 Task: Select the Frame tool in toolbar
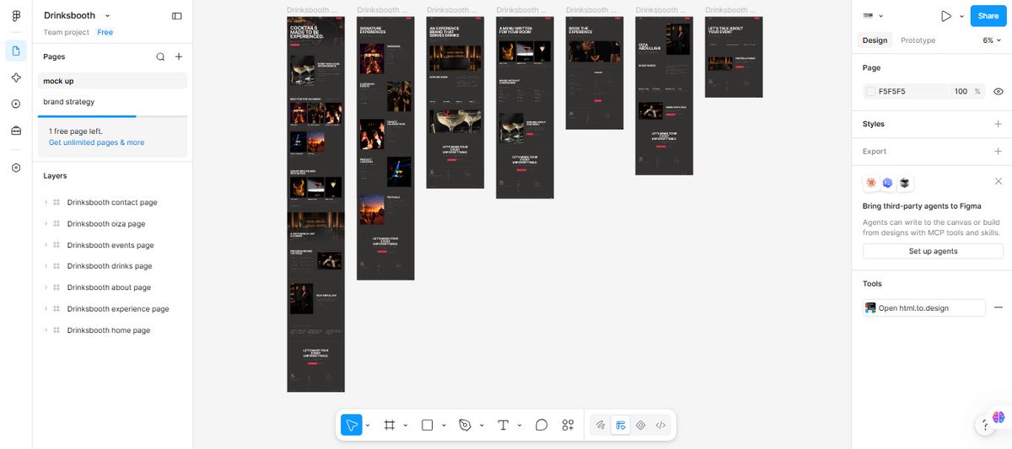(x=390, y=425)
